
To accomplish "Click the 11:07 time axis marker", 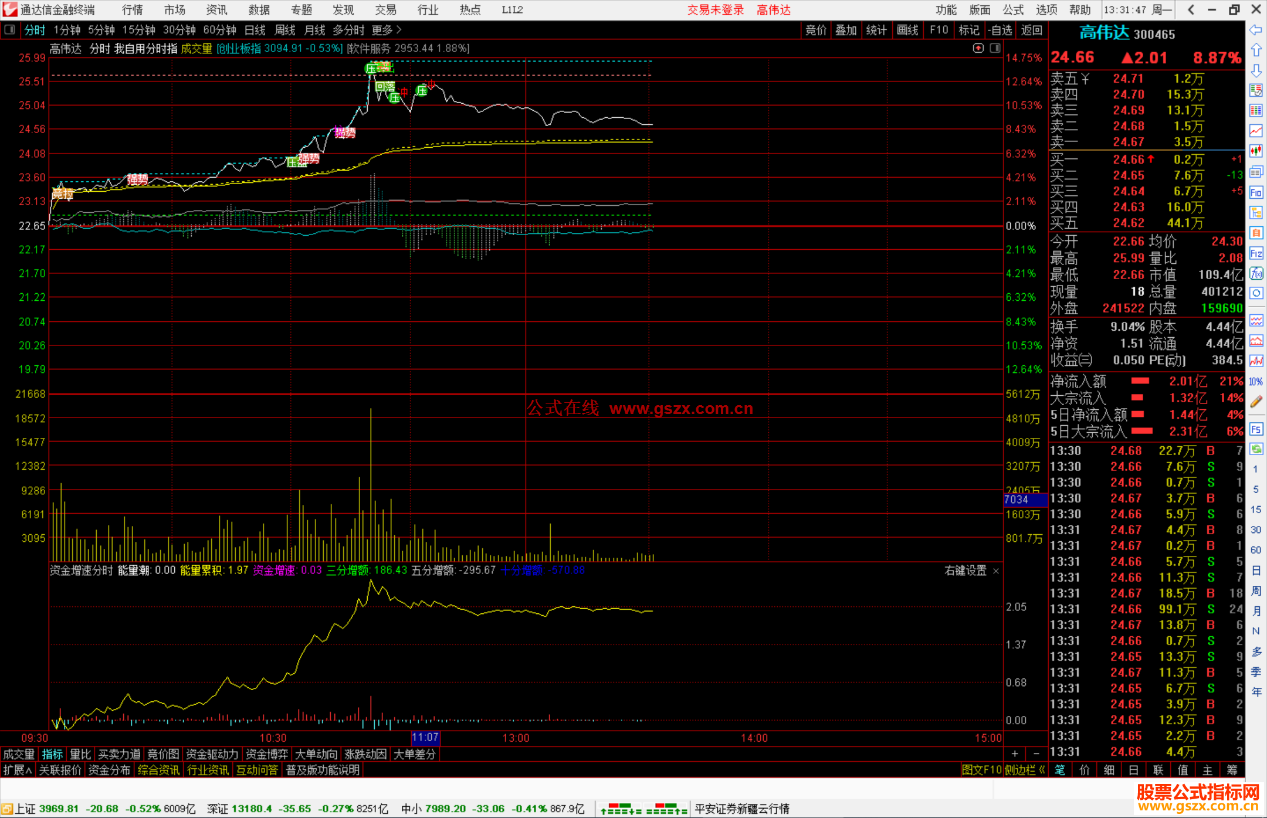I will (425, 738).
